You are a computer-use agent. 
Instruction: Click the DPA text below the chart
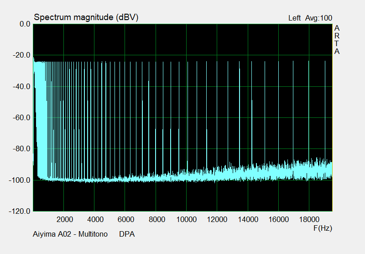[127, 234]
